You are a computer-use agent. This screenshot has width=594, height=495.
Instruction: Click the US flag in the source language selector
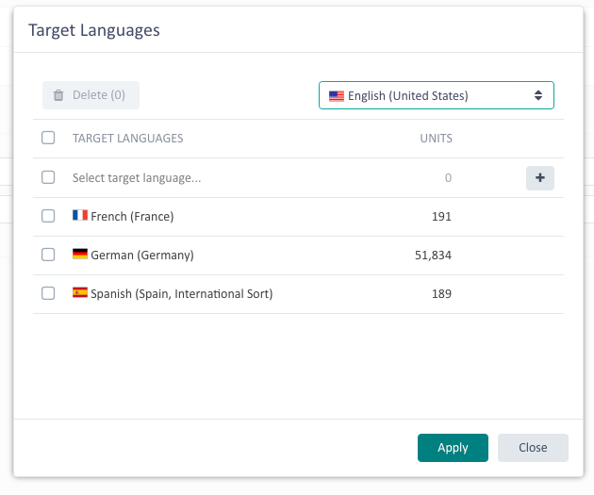click(337, 95)
